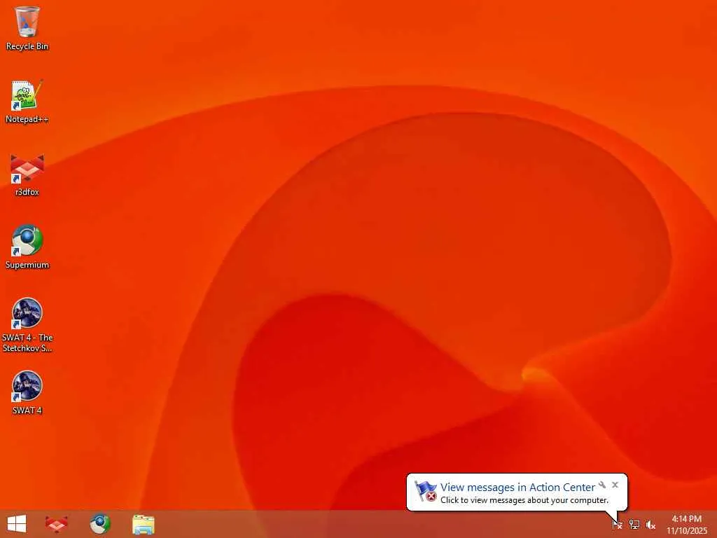The height and width of the screenshot is (538, 717).
Task: Open the Windows Start button
Action: point(17,524)
